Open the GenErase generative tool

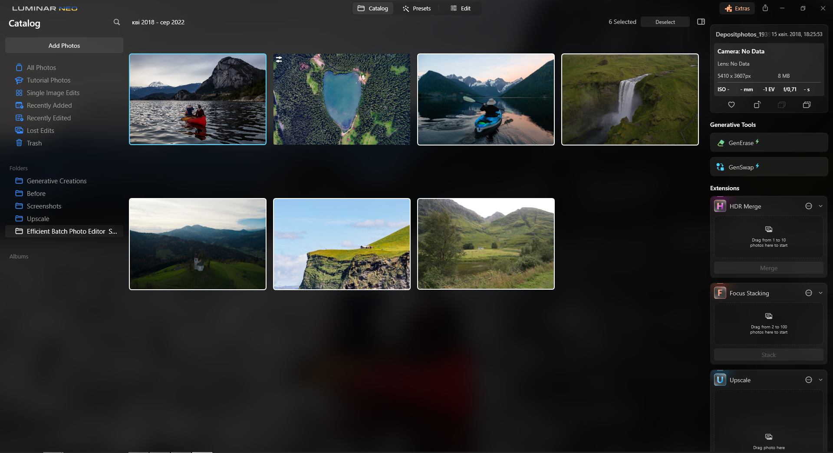pos(769,142)
